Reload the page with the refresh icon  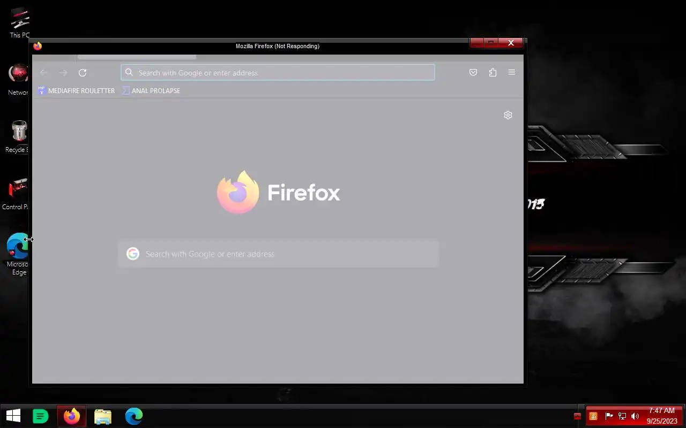tap(83, 73)
